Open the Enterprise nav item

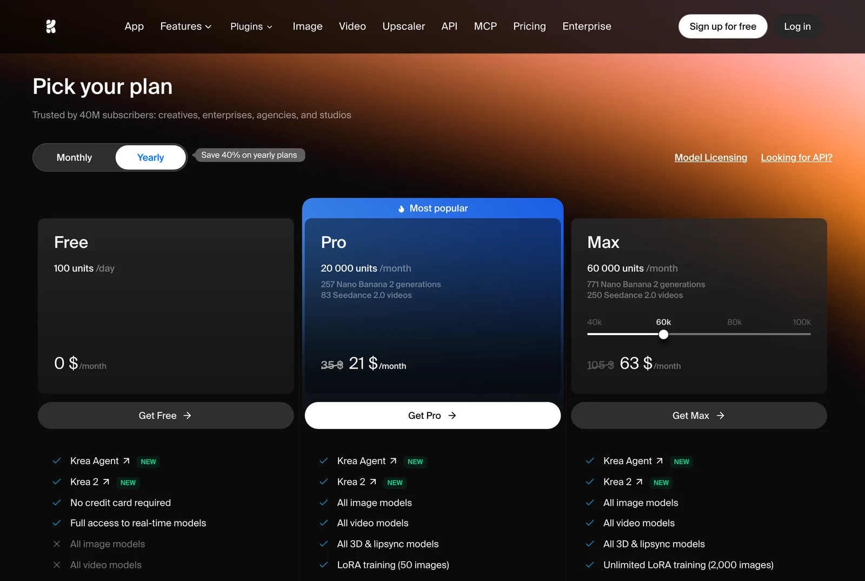coord(587,26)
